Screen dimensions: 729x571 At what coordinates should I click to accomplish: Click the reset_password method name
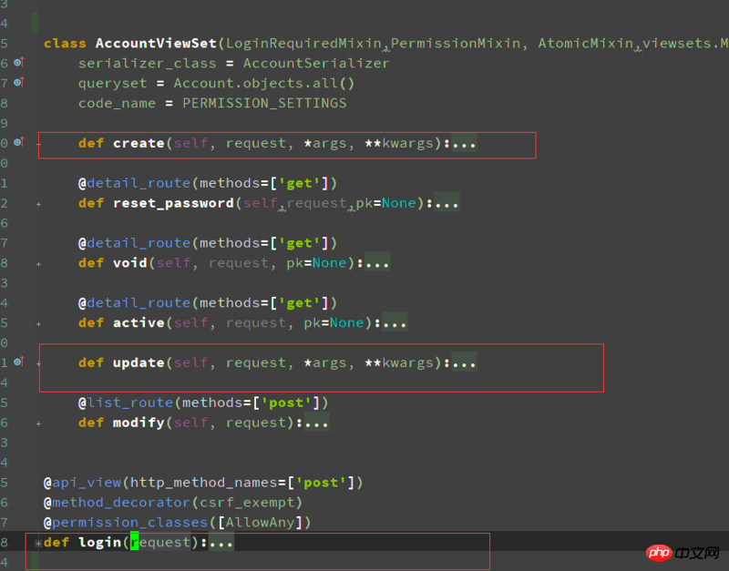point(173,203)
